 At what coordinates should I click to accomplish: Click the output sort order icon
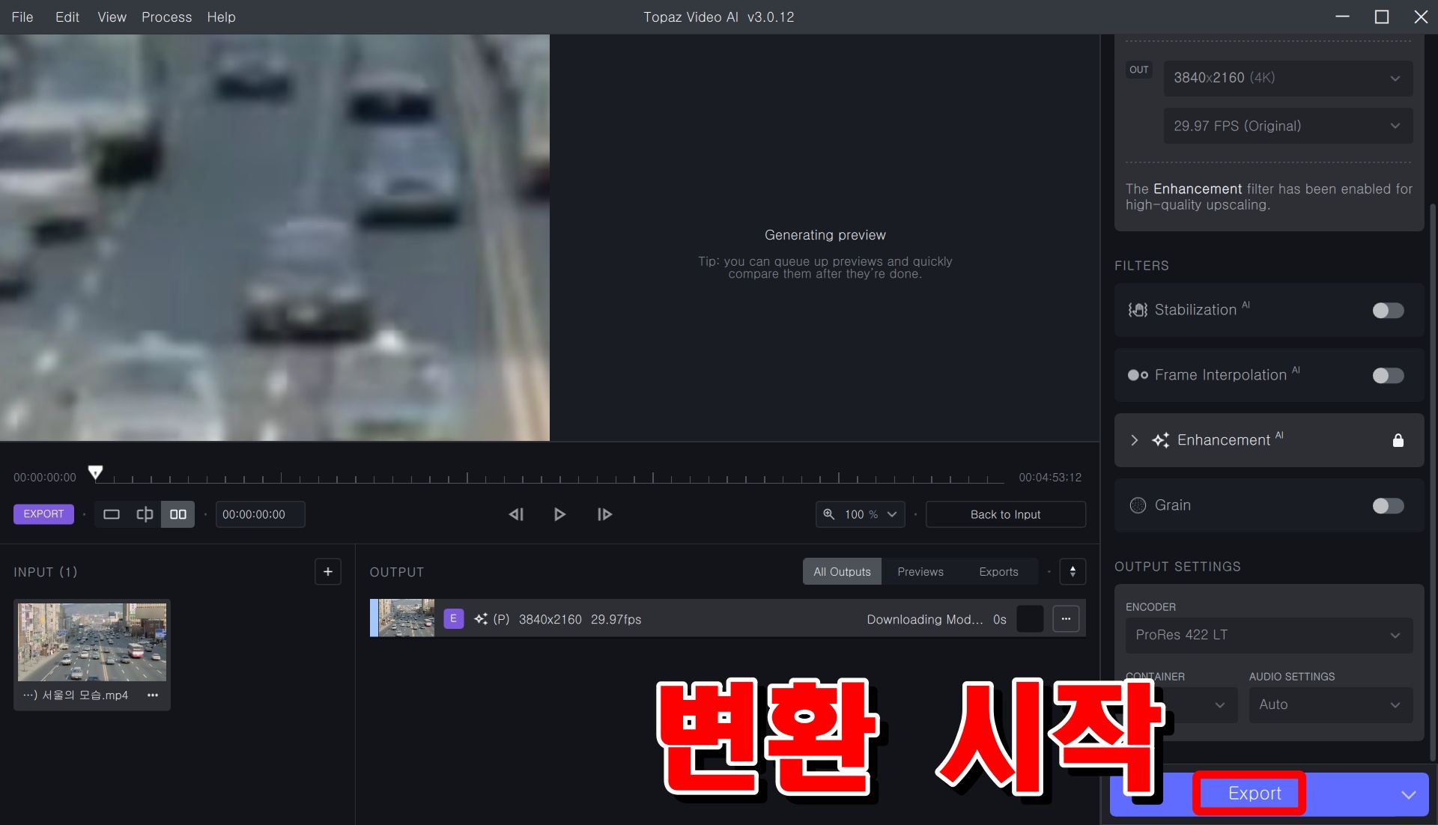coord(1073,572)
